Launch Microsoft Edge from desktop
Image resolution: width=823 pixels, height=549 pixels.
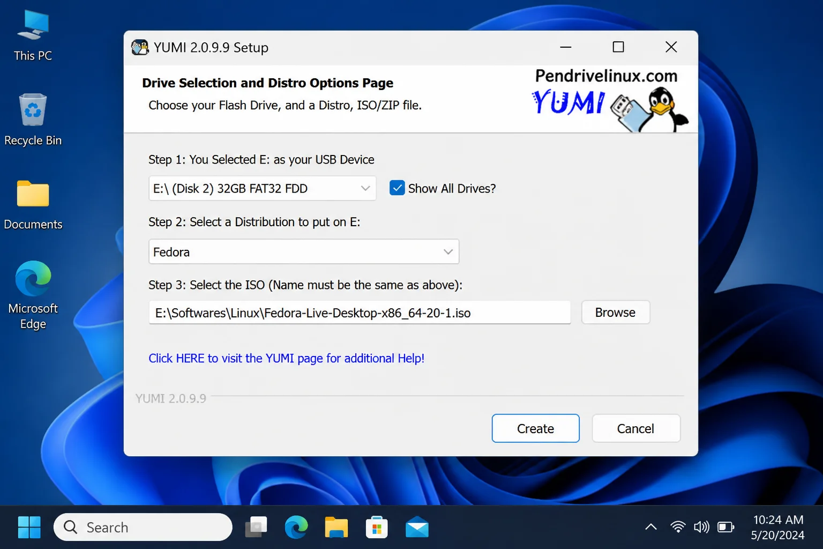click(x=33, y=295)
